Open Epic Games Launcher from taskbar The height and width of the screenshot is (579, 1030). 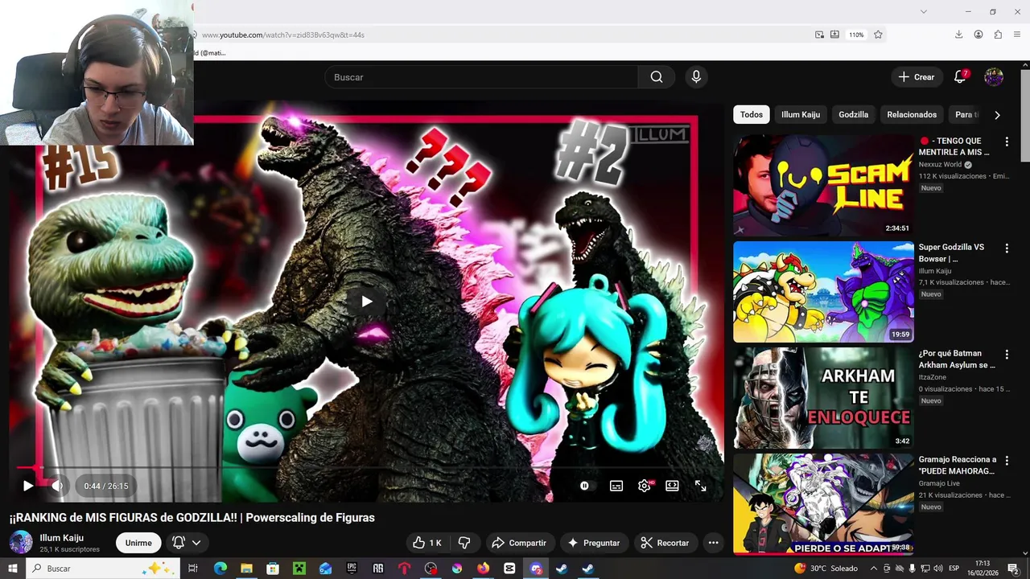[x=352, y=569]
